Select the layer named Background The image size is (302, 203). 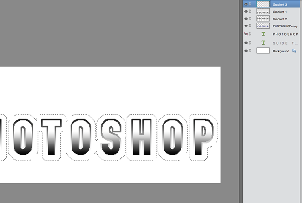tap(281, 51)
